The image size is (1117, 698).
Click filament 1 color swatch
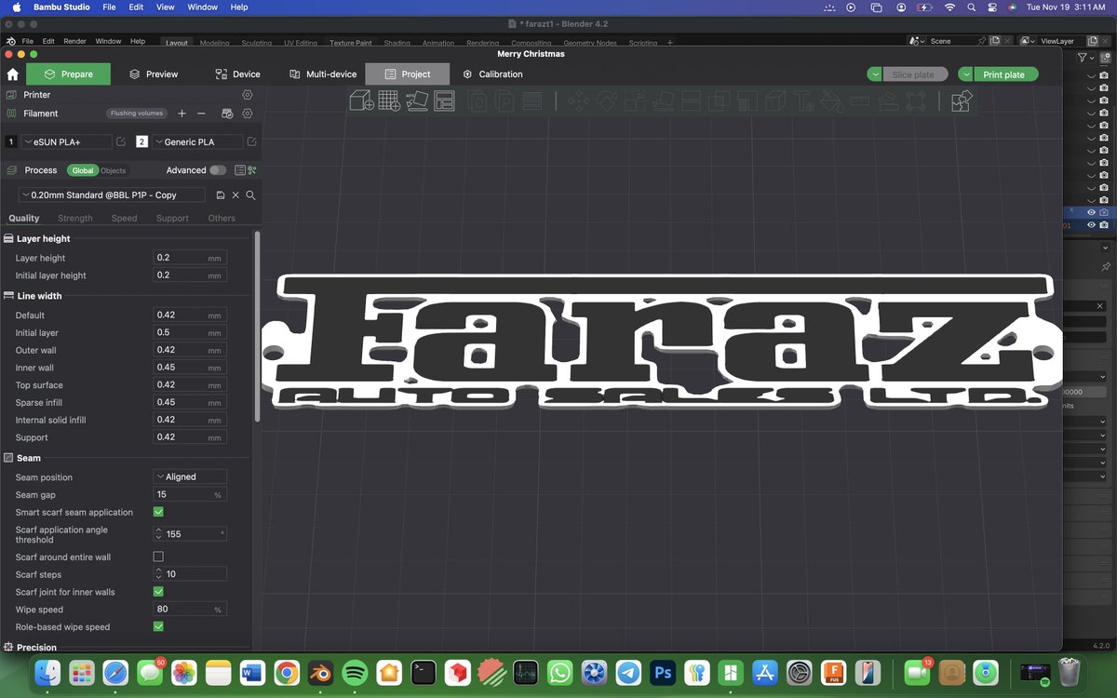[x=11, y=141]
